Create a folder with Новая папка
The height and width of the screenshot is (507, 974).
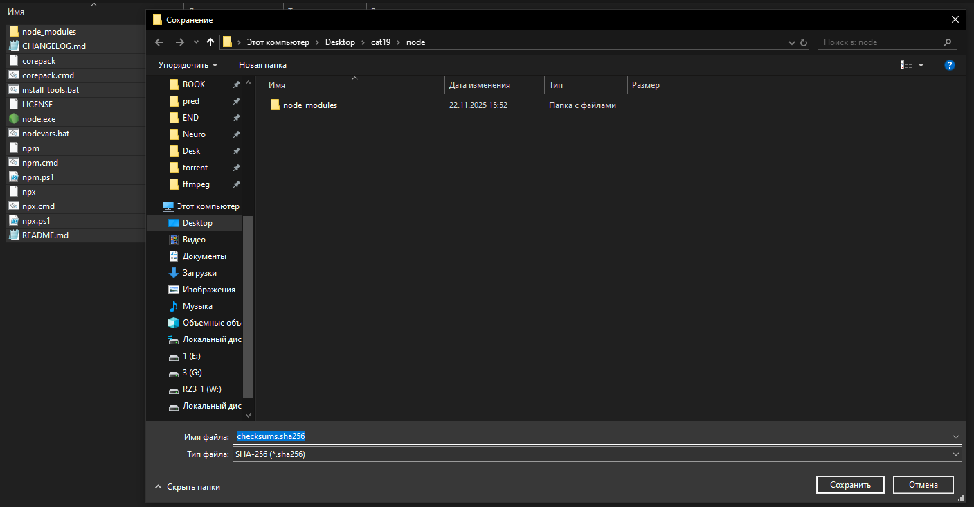point(262,65)
